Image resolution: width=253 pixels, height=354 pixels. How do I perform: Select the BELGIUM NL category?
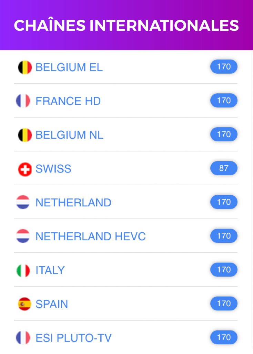pos(70,135)
